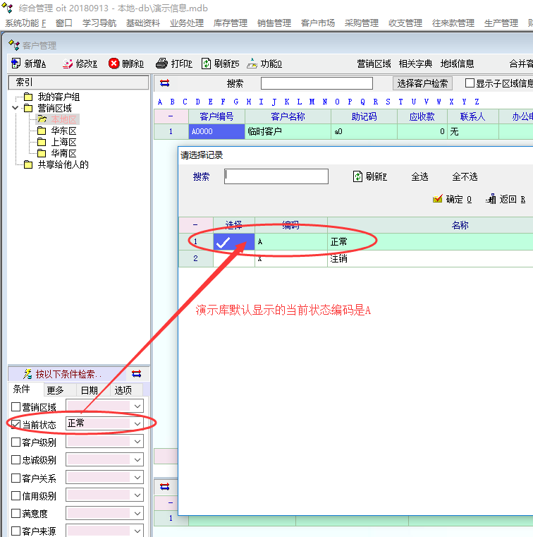This screenshot has height=537, width=533.
Task: Open the 功能 (Function) toolbar icon
Action: (x=252, y=64)
